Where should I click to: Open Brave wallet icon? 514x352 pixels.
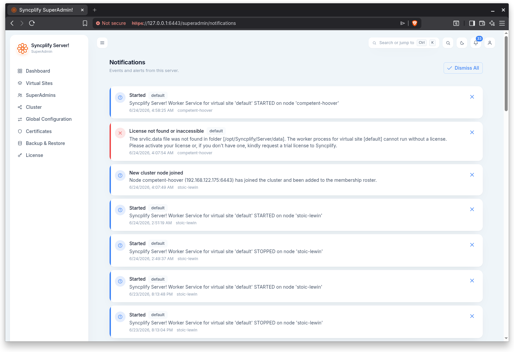pyautogui.click(x=482, y=23)
